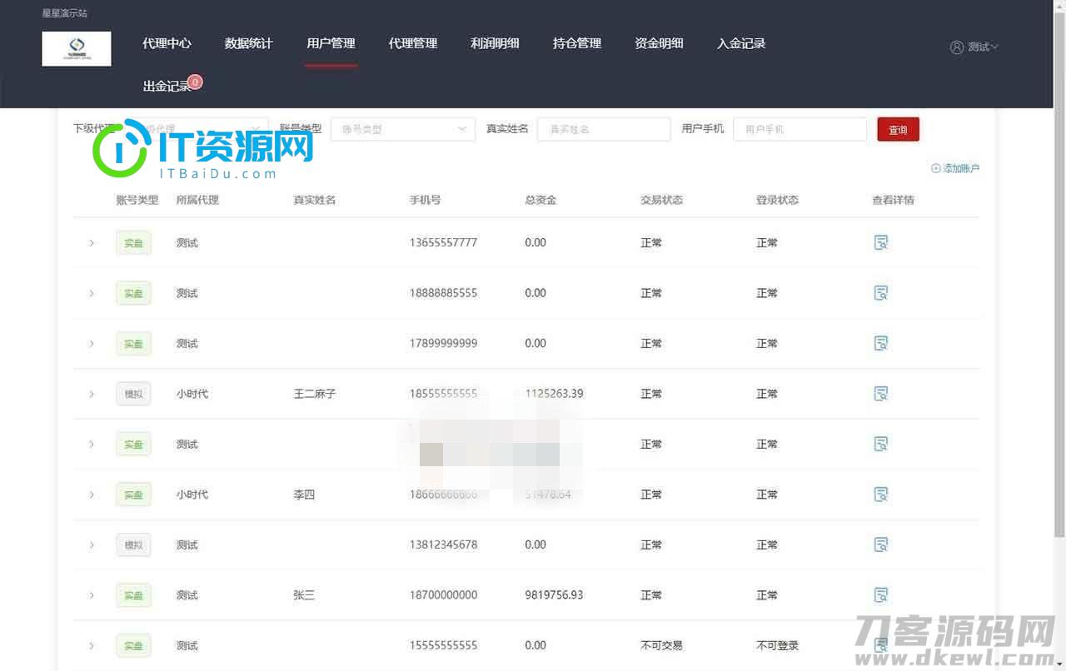
Task: Open detail icon for 李四 row
Action: point(880,495)
